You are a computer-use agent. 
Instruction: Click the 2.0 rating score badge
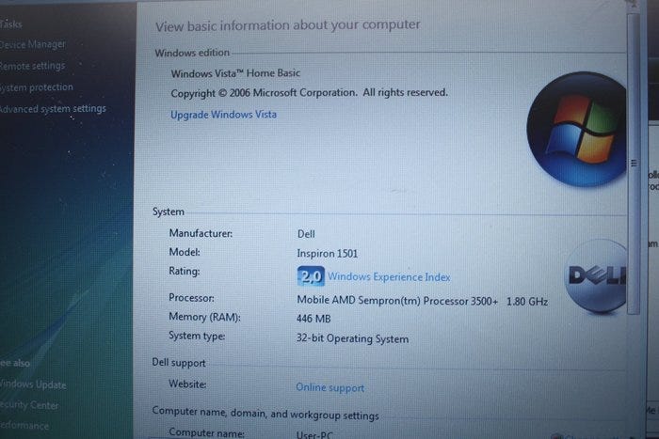pos(311,276)
